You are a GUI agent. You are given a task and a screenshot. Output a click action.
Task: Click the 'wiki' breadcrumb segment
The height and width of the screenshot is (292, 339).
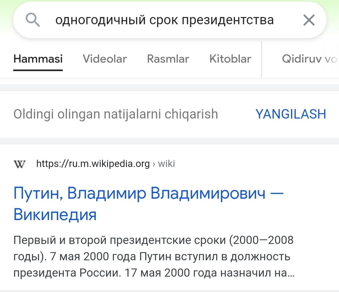166,164
